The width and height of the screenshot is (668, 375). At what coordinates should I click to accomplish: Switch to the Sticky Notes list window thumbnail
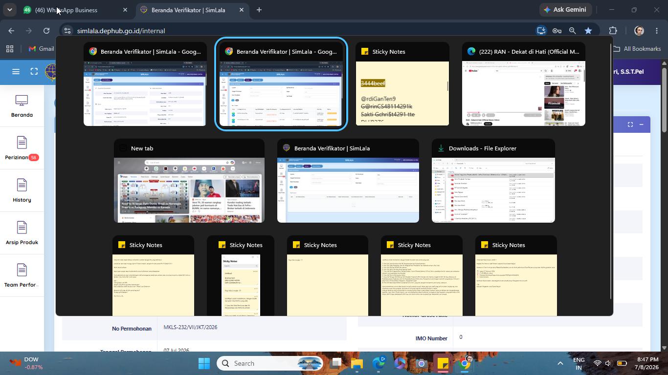coord(241,276)
